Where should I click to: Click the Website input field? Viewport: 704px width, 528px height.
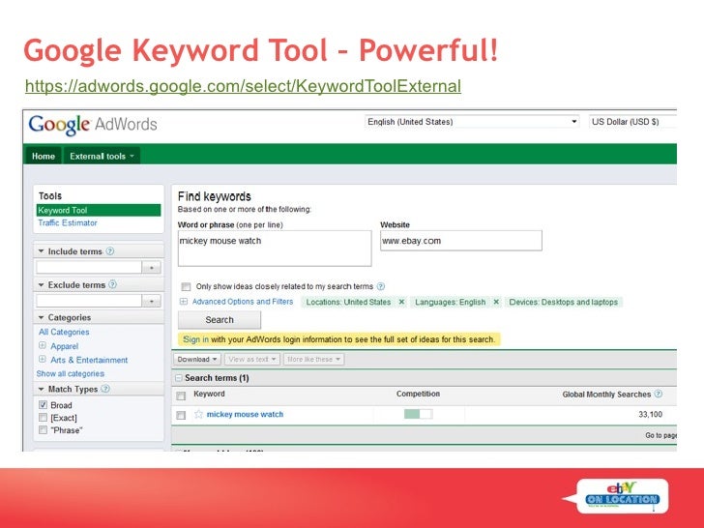pyautogui.click(x=460, y=241)
